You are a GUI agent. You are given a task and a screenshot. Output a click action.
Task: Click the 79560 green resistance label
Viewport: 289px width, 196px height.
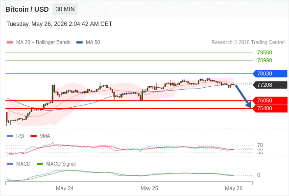[x=265, y=53]
